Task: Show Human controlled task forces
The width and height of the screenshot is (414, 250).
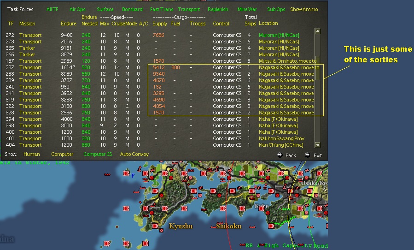Action: coord(31,154)
